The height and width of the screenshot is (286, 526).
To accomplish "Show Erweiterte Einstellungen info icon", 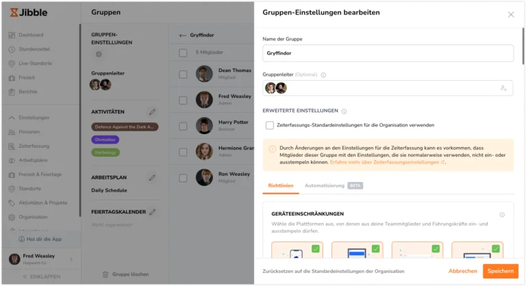I will 344,111.
